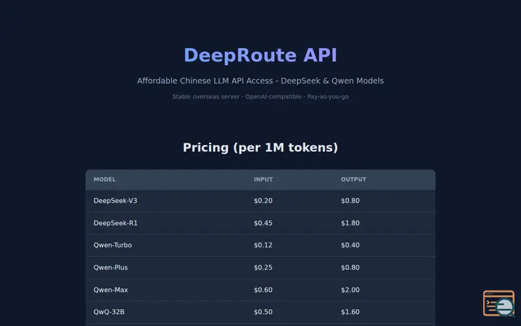Click the floating terminal search icon
Image resolution: width=521 pixels, height=326 pixels.
[499, 303]
